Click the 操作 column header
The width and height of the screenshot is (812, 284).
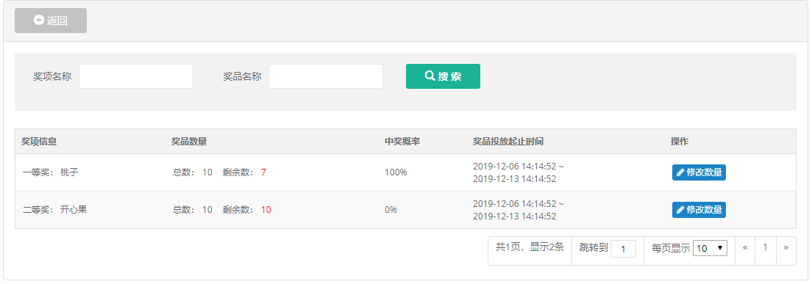point(680,142)
